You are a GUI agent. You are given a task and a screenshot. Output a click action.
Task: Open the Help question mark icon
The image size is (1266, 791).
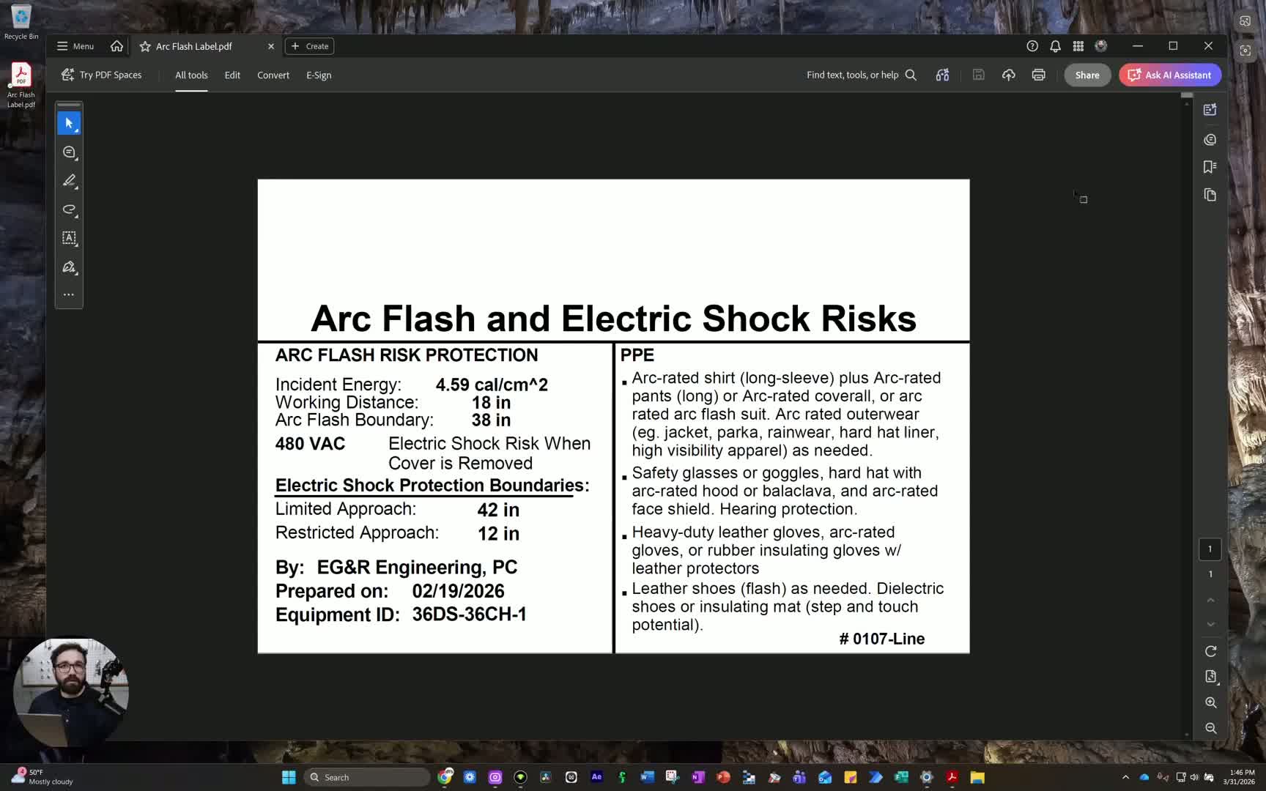(1032, 46)
